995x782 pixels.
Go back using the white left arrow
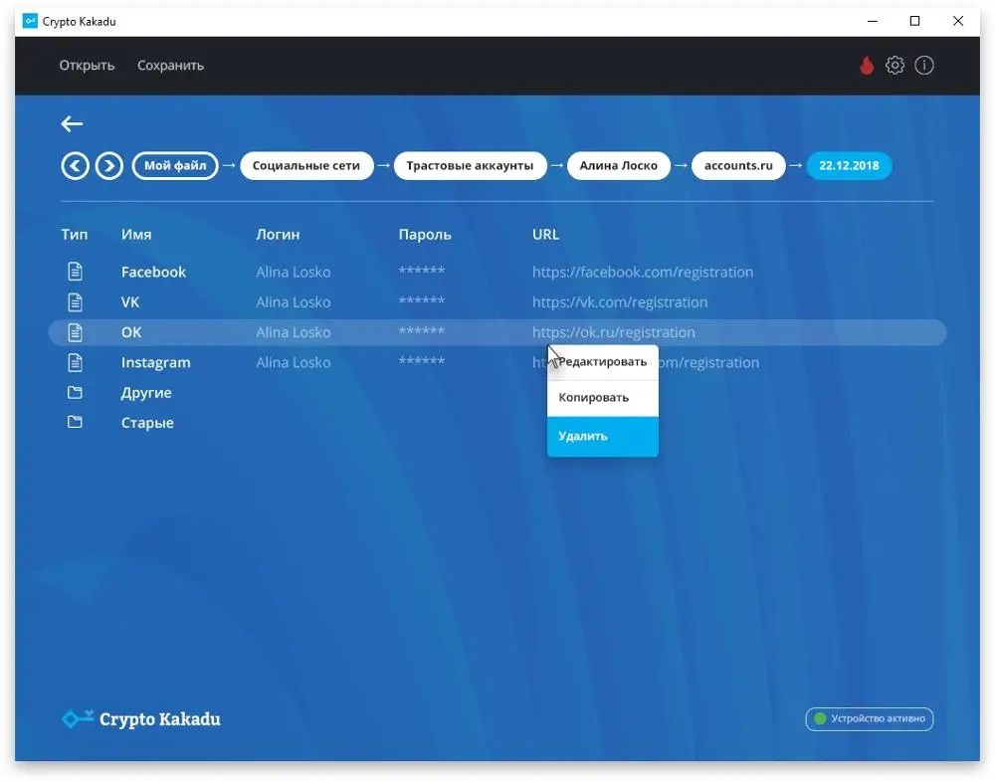[x=72, y=123]
